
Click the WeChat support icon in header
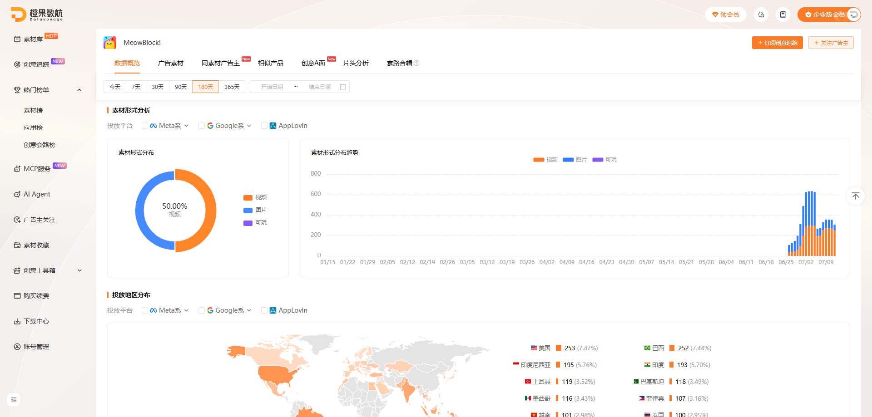(x=761, y=15)
